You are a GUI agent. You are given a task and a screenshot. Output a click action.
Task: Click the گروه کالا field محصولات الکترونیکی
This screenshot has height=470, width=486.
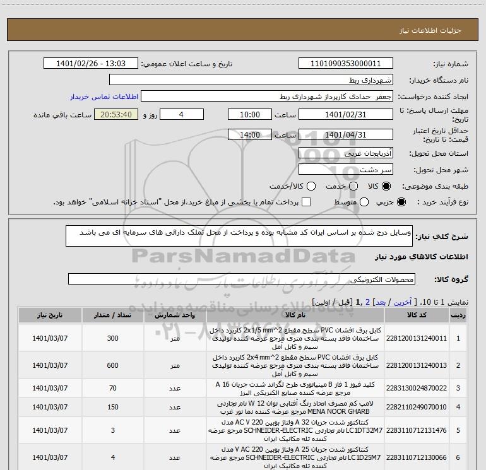[242, 279]
